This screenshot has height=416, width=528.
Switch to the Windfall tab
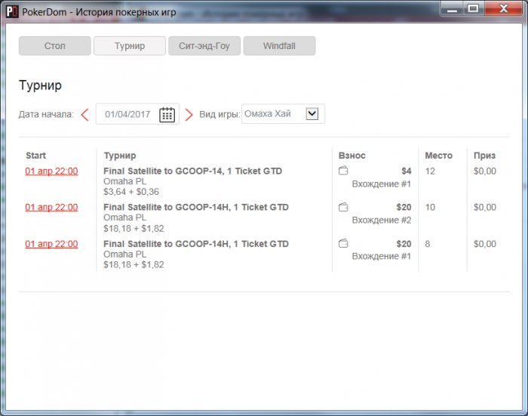(x=280, y=46)
